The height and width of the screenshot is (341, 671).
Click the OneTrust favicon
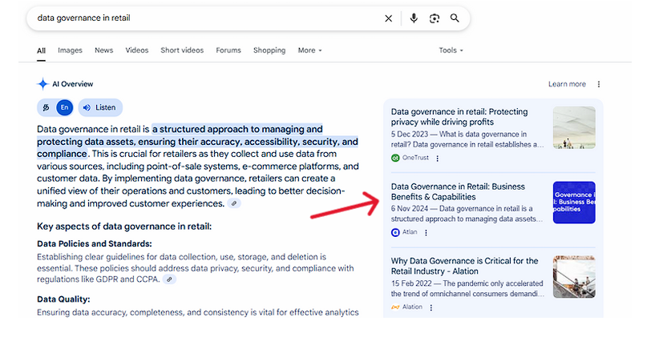point(395,158)
